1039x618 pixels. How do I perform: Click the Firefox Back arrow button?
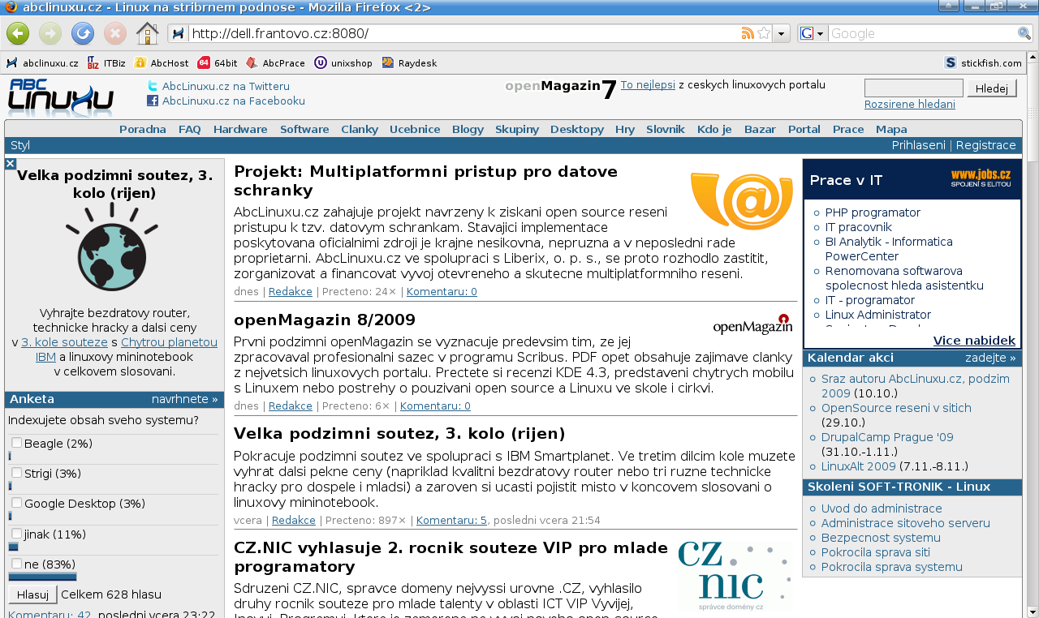pos(18,33)
